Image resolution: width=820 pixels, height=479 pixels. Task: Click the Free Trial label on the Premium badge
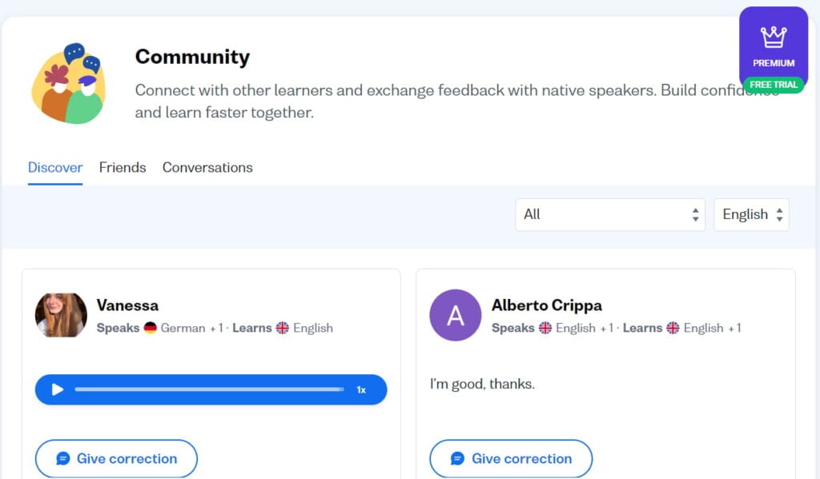click(773, 84)
